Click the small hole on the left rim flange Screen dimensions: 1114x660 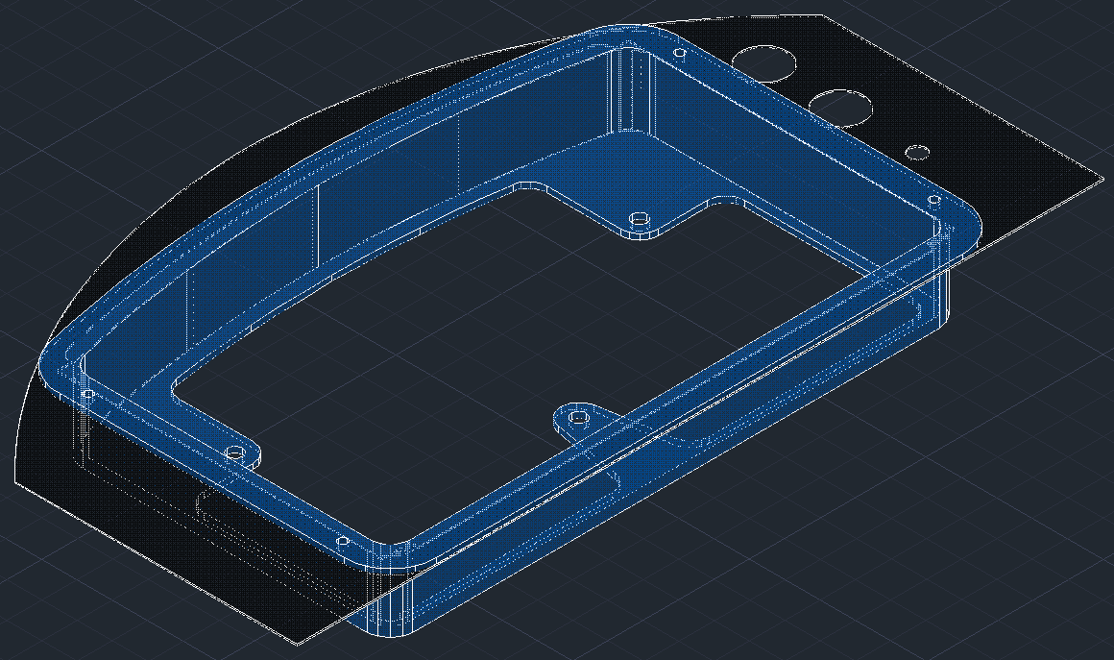pos(88,395)
